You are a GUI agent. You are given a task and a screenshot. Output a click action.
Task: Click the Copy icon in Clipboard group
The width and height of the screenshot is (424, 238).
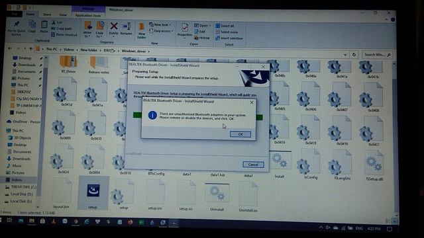[32, 26]
